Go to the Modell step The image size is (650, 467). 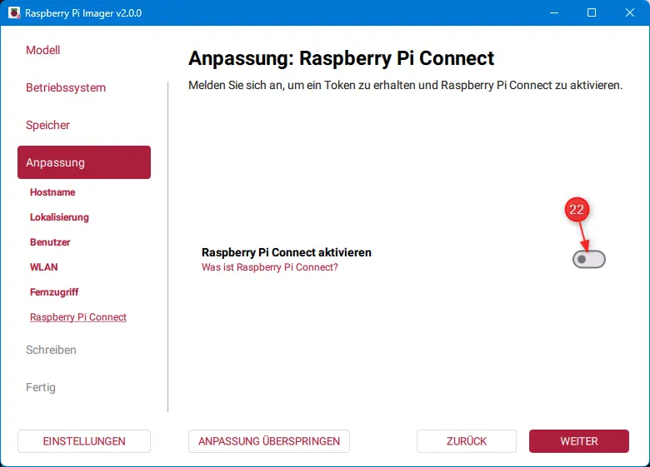click(x=43, y=50)
